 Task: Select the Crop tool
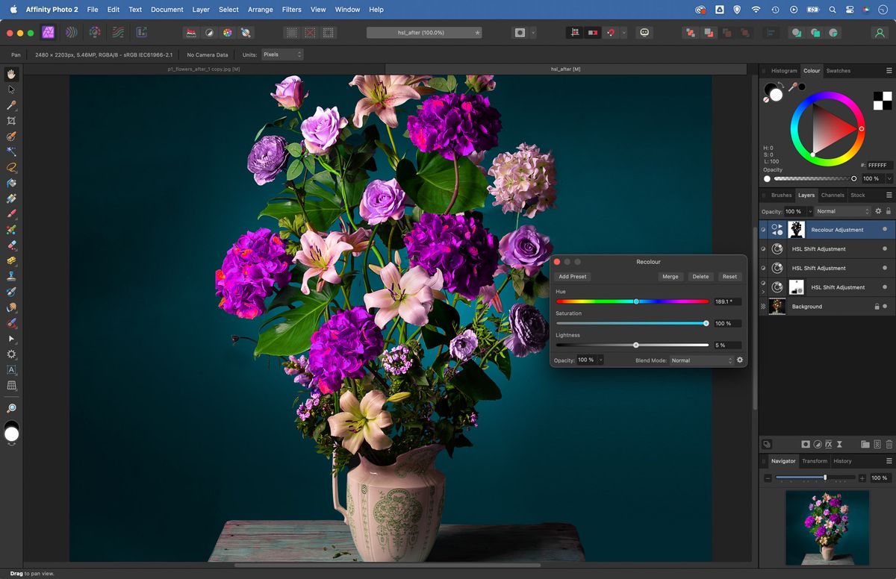(11, 120)
